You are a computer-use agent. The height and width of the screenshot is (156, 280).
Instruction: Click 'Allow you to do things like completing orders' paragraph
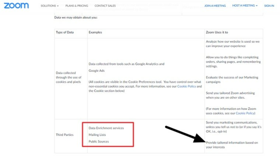pos(233,62)
